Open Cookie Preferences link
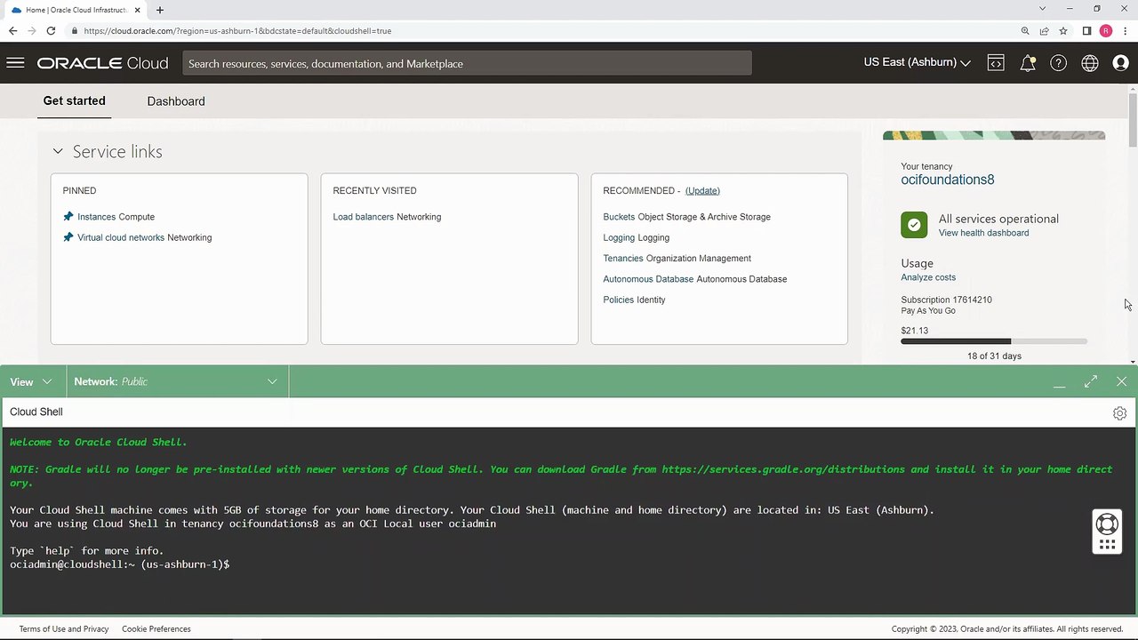The image size is (1138, 640). 156,629
